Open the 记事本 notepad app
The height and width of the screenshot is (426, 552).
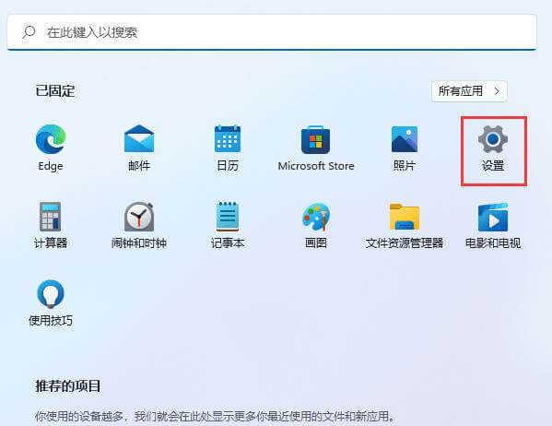pos(228,225)
